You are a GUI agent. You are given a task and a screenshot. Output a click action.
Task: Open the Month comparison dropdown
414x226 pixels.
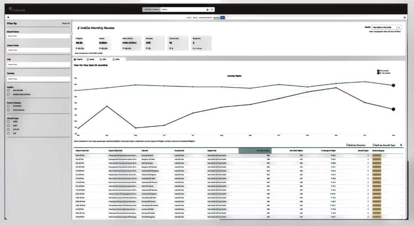click(399, 27)
